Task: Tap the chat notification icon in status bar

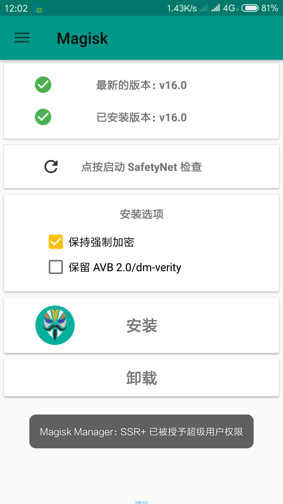Action: [38, 8]
